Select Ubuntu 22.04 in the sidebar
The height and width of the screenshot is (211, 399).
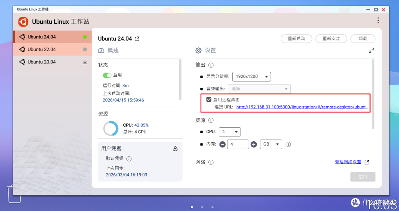pos(52,49)
